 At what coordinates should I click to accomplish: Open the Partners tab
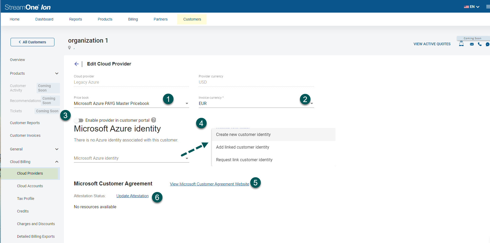click(161, 19)
